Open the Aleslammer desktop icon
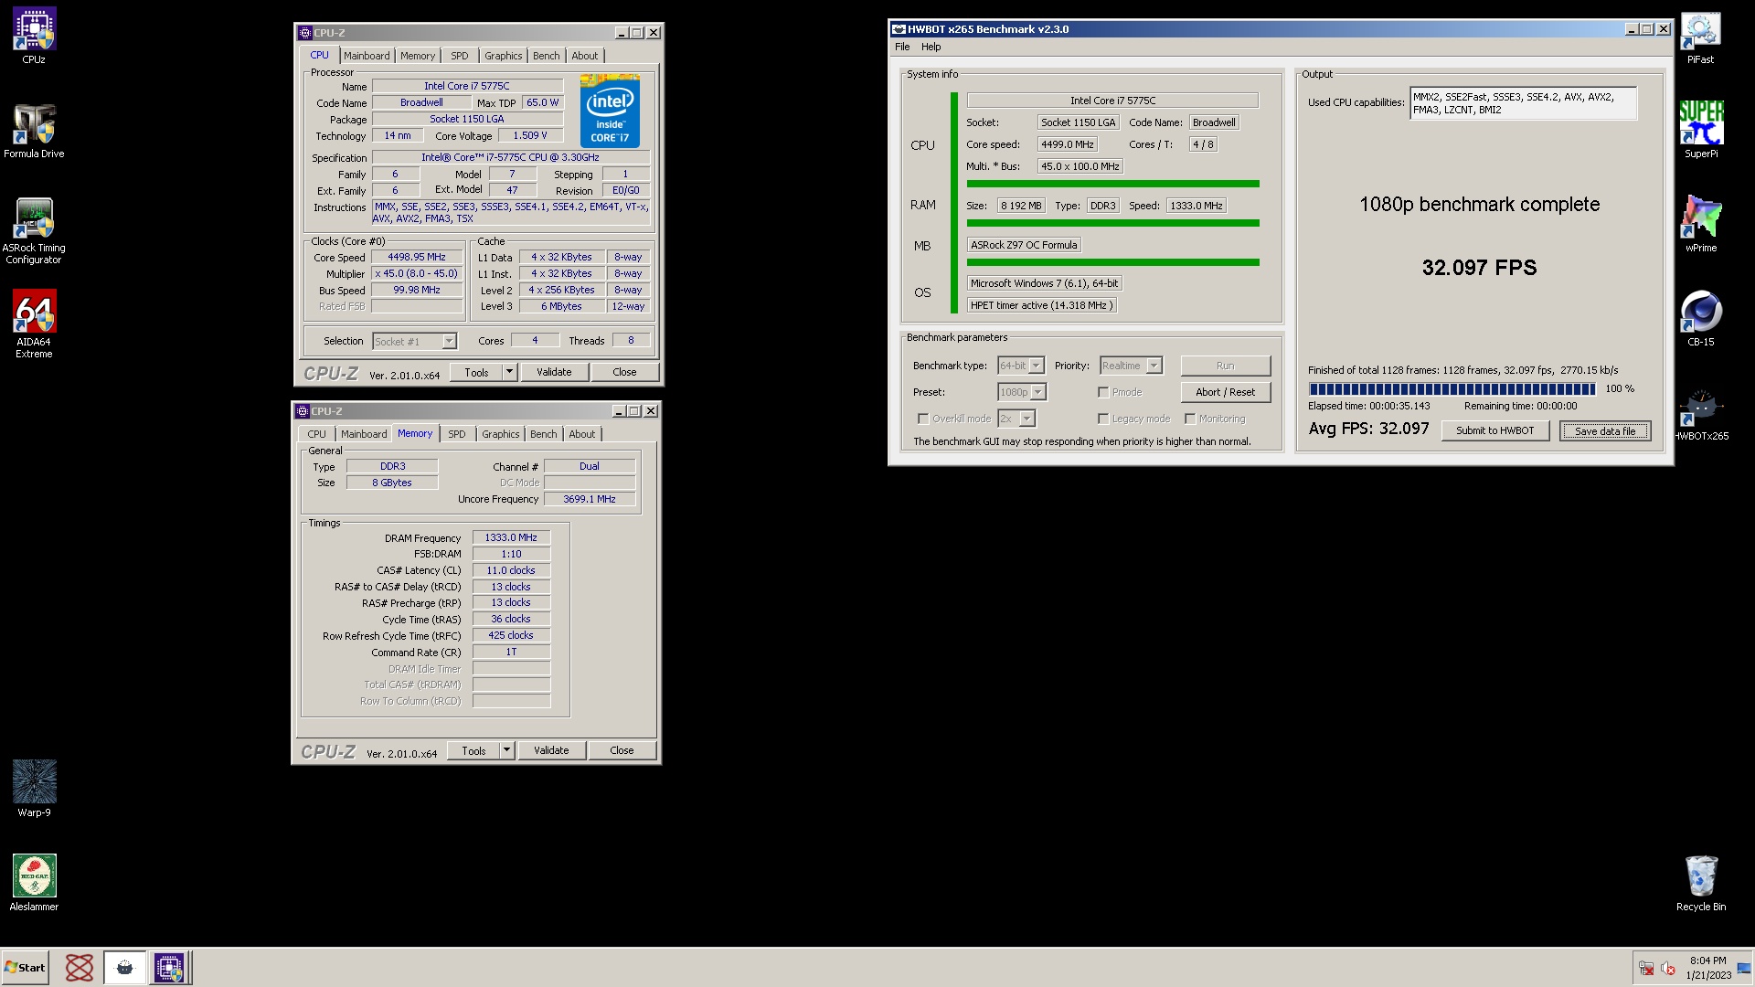The height and width of the screenshot is (987, 1755). pyautogui.click(x=34, y=883)
